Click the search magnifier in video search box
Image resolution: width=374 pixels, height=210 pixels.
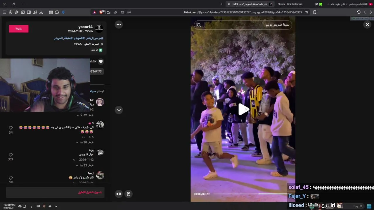coord(199,25)
